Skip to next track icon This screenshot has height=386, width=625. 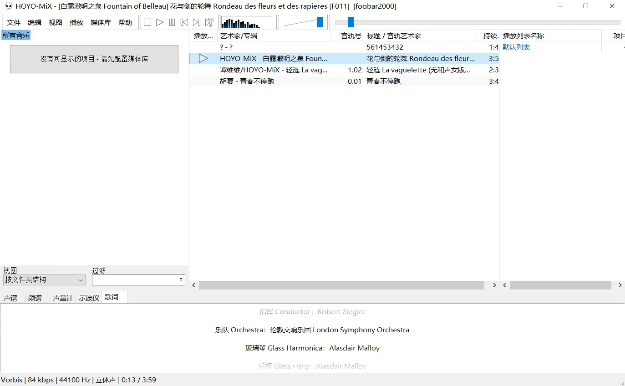(x=196, y=22)
